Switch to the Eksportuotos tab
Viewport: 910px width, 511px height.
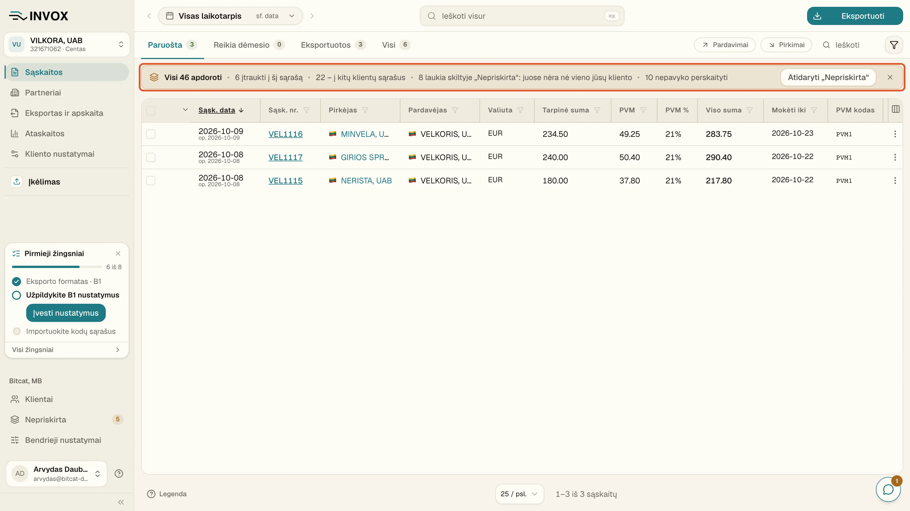tap(333, 45)
